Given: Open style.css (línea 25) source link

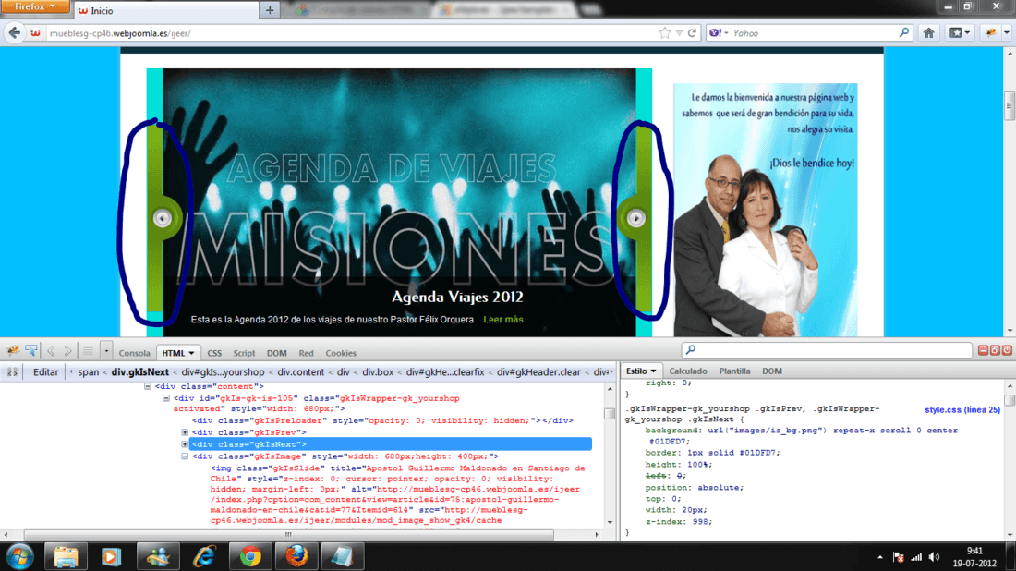Looking at the screenshot, I should click(962, 409).
